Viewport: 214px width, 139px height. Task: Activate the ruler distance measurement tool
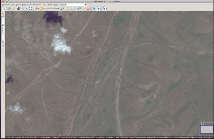(14, 9)
